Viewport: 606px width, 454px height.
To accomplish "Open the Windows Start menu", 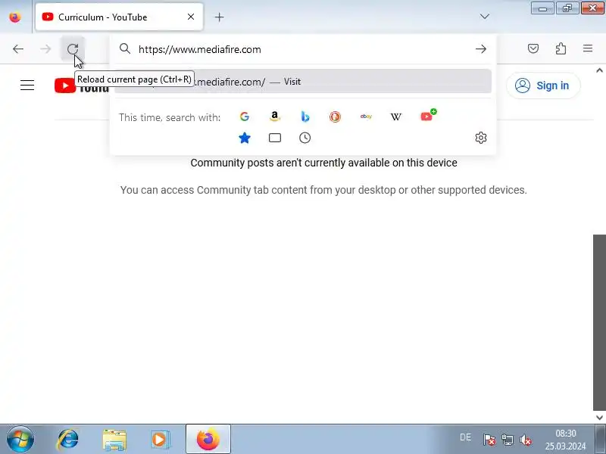I will [20, 440].
